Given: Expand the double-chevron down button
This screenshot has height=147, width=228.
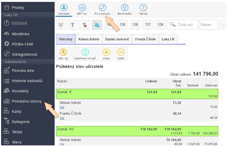Looking at the screenshot, I should click(x=61, y=25).
